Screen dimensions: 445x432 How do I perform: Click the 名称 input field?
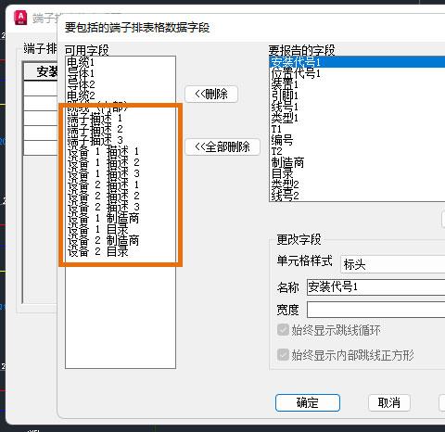pyautogui.click(x=375, y=287)
